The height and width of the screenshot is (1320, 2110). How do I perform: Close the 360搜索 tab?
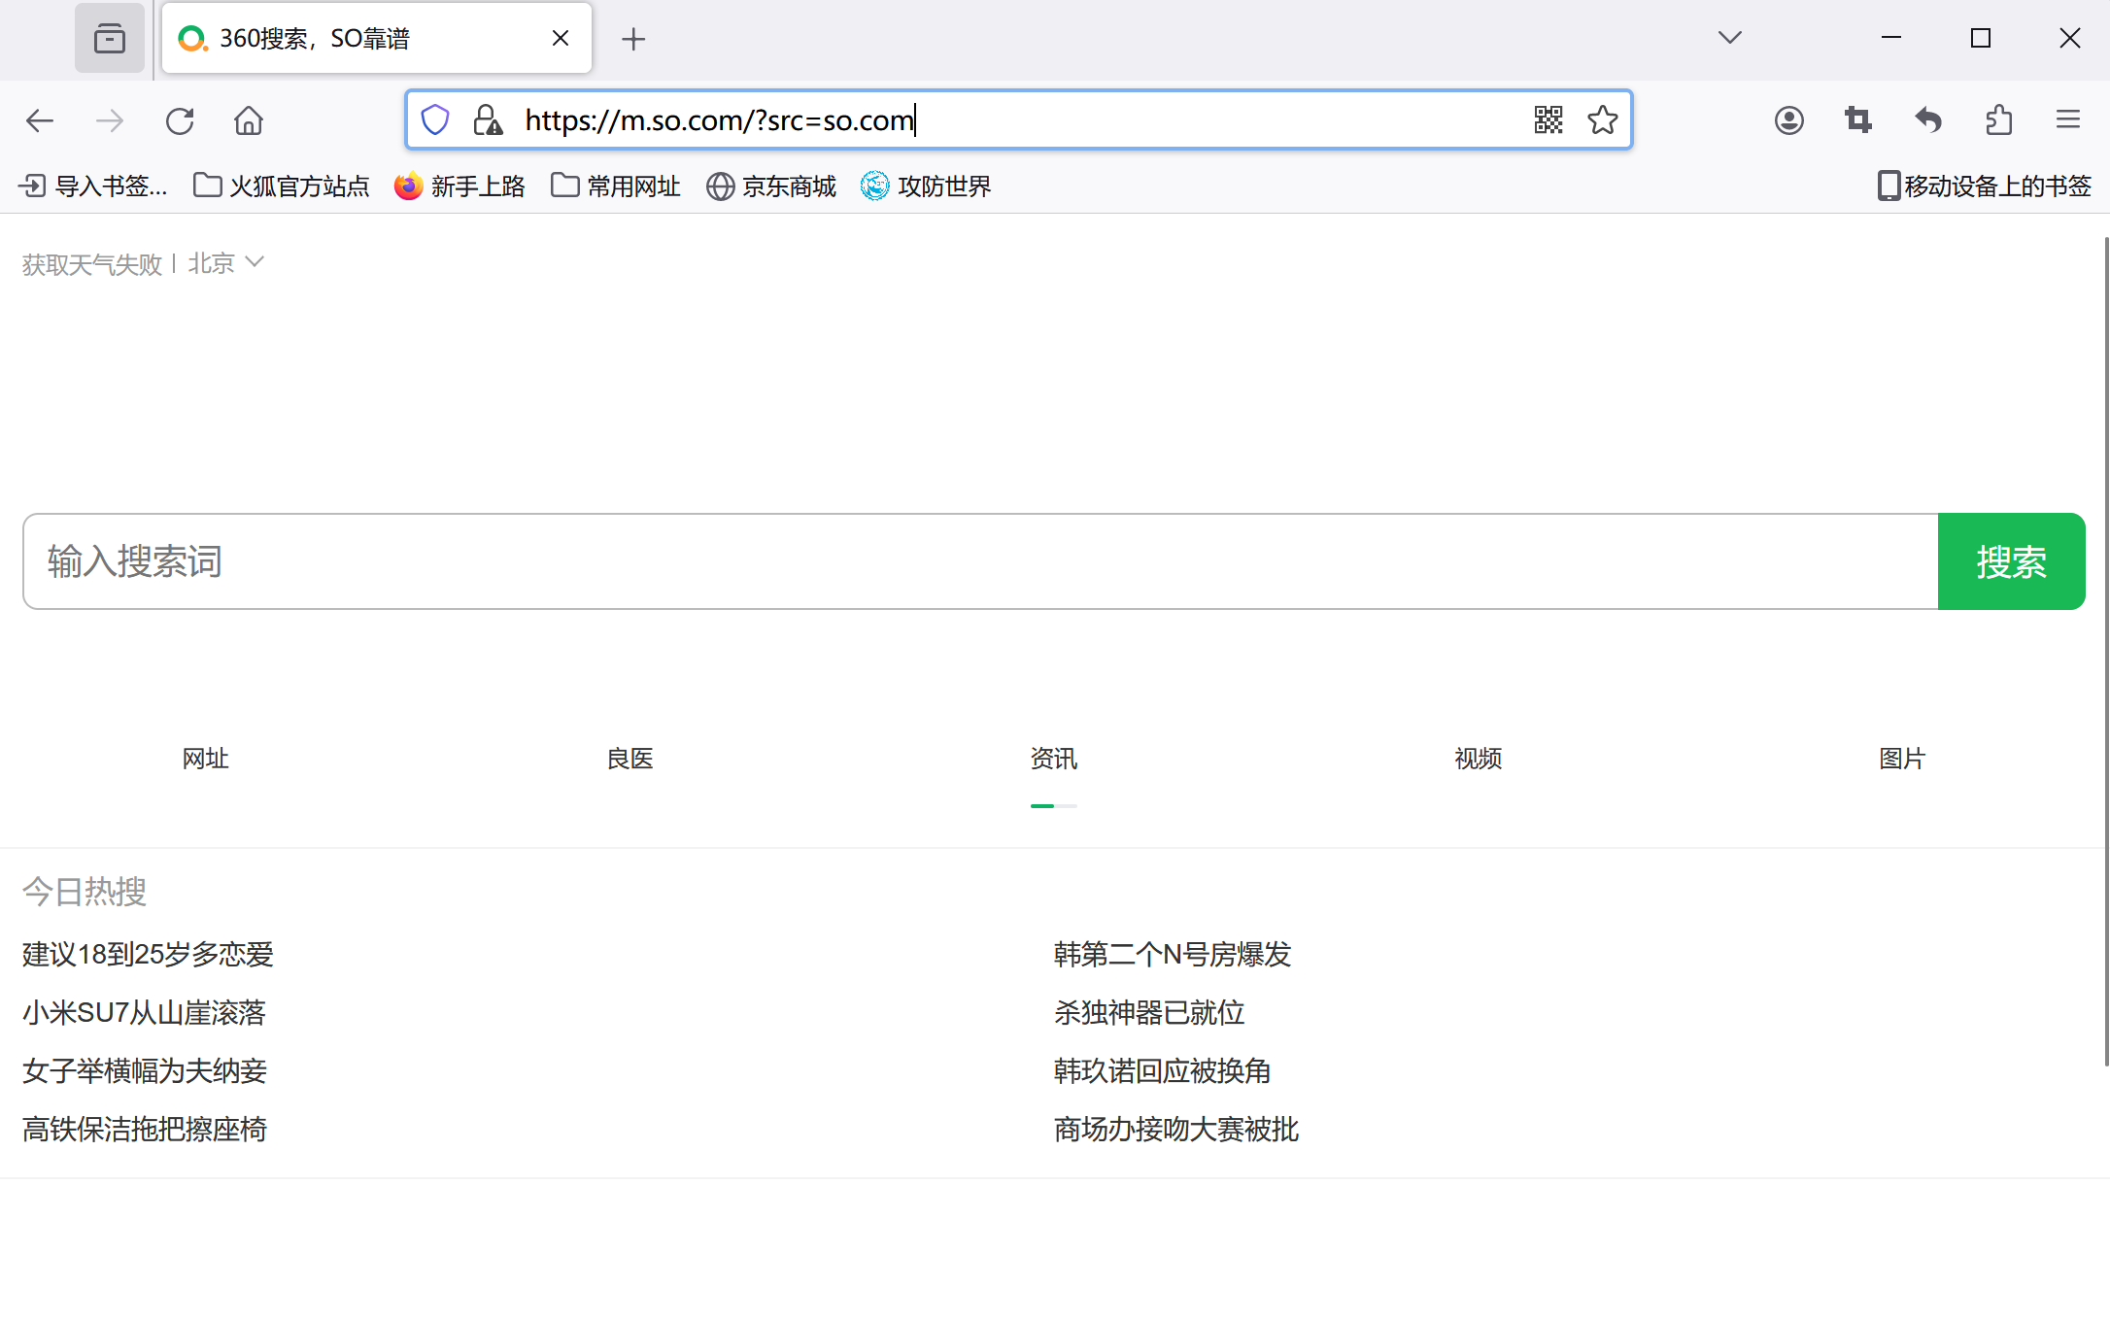point(561,39)
